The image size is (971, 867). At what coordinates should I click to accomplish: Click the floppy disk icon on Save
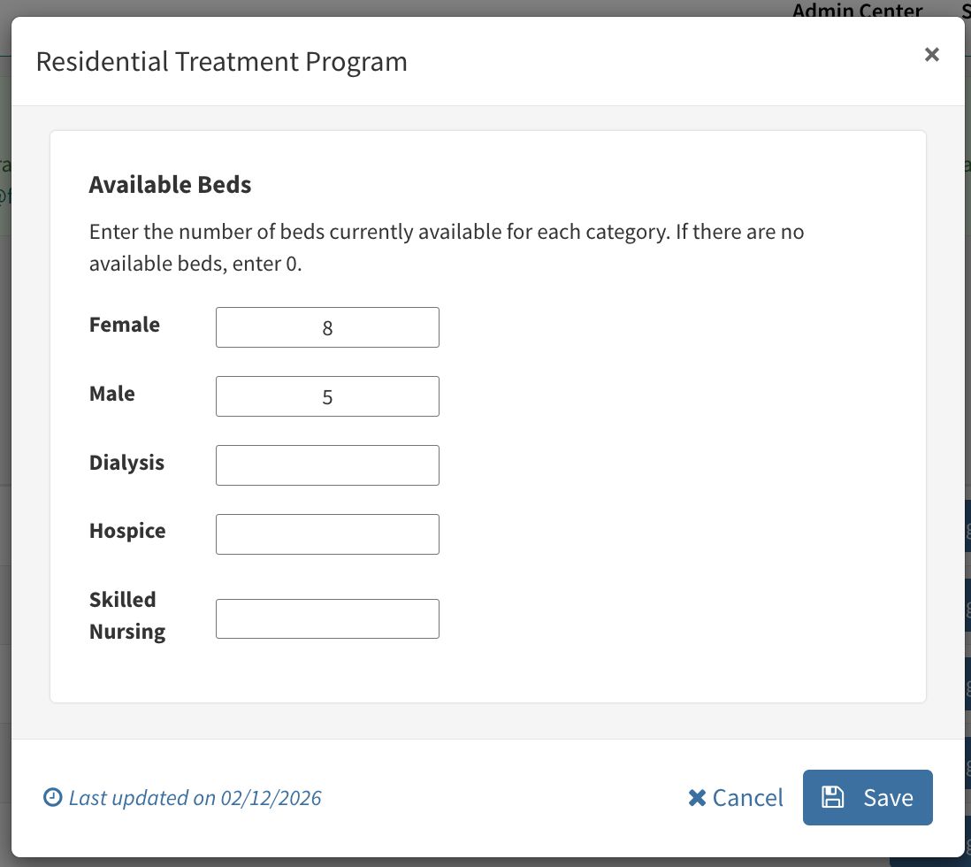(832, 797)
